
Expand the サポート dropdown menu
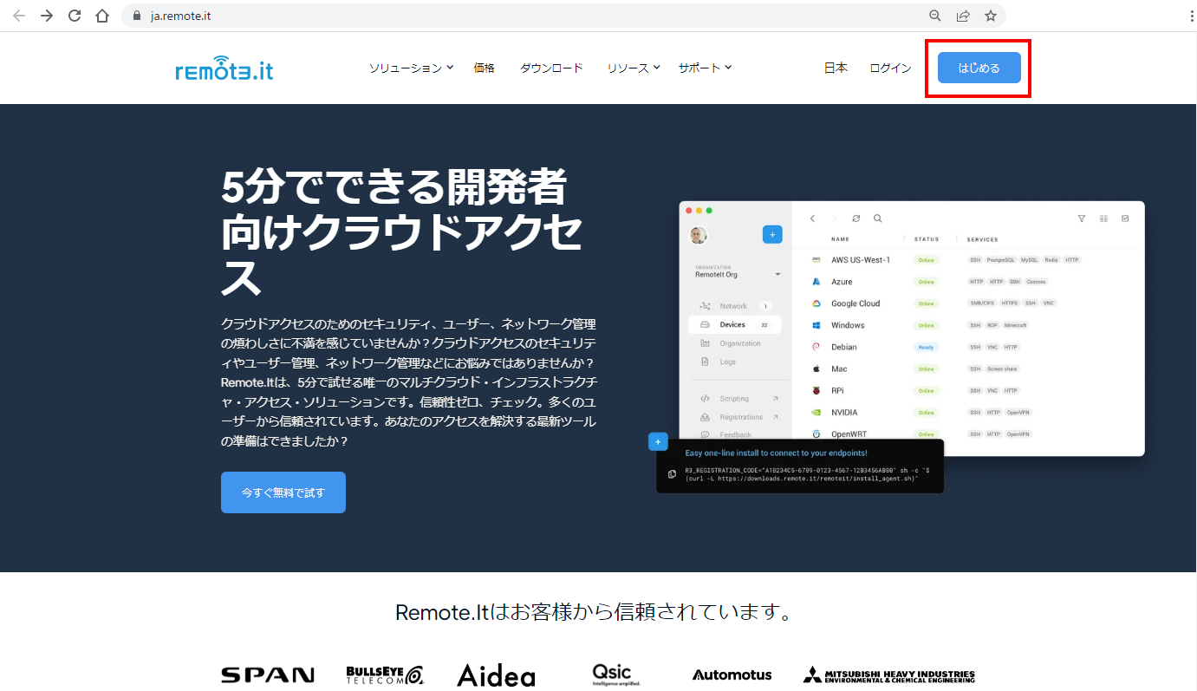[705, 68]
